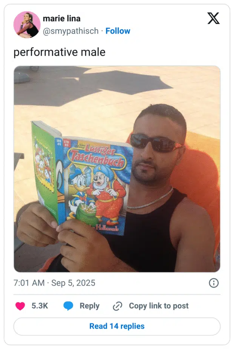Click the 'performative male' tweet text
Image resolution: width=234 pixels, height=349 pixels.
pos(60,52)
